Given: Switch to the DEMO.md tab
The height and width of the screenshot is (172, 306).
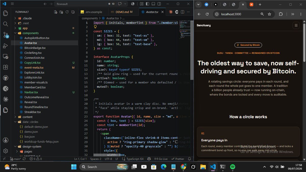Looking at the screenshot, I should point(124,12).
